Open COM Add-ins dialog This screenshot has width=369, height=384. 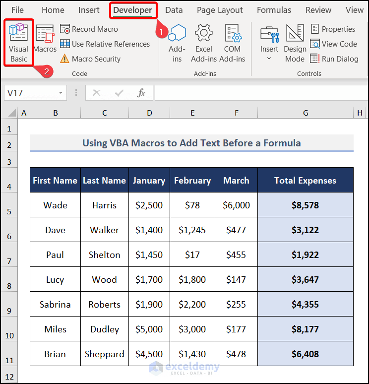(x=232, y=43)
